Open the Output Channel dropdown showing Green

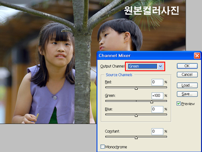145,66
